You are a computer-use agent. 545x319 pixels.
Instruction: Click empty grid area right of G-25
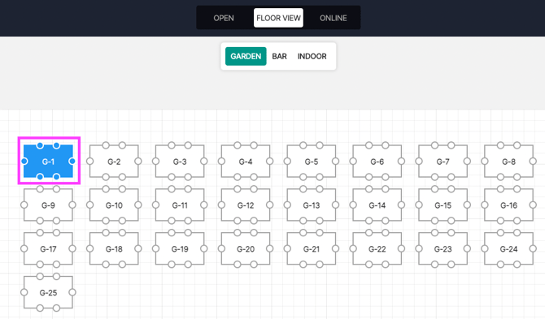[x=278, y=293]
